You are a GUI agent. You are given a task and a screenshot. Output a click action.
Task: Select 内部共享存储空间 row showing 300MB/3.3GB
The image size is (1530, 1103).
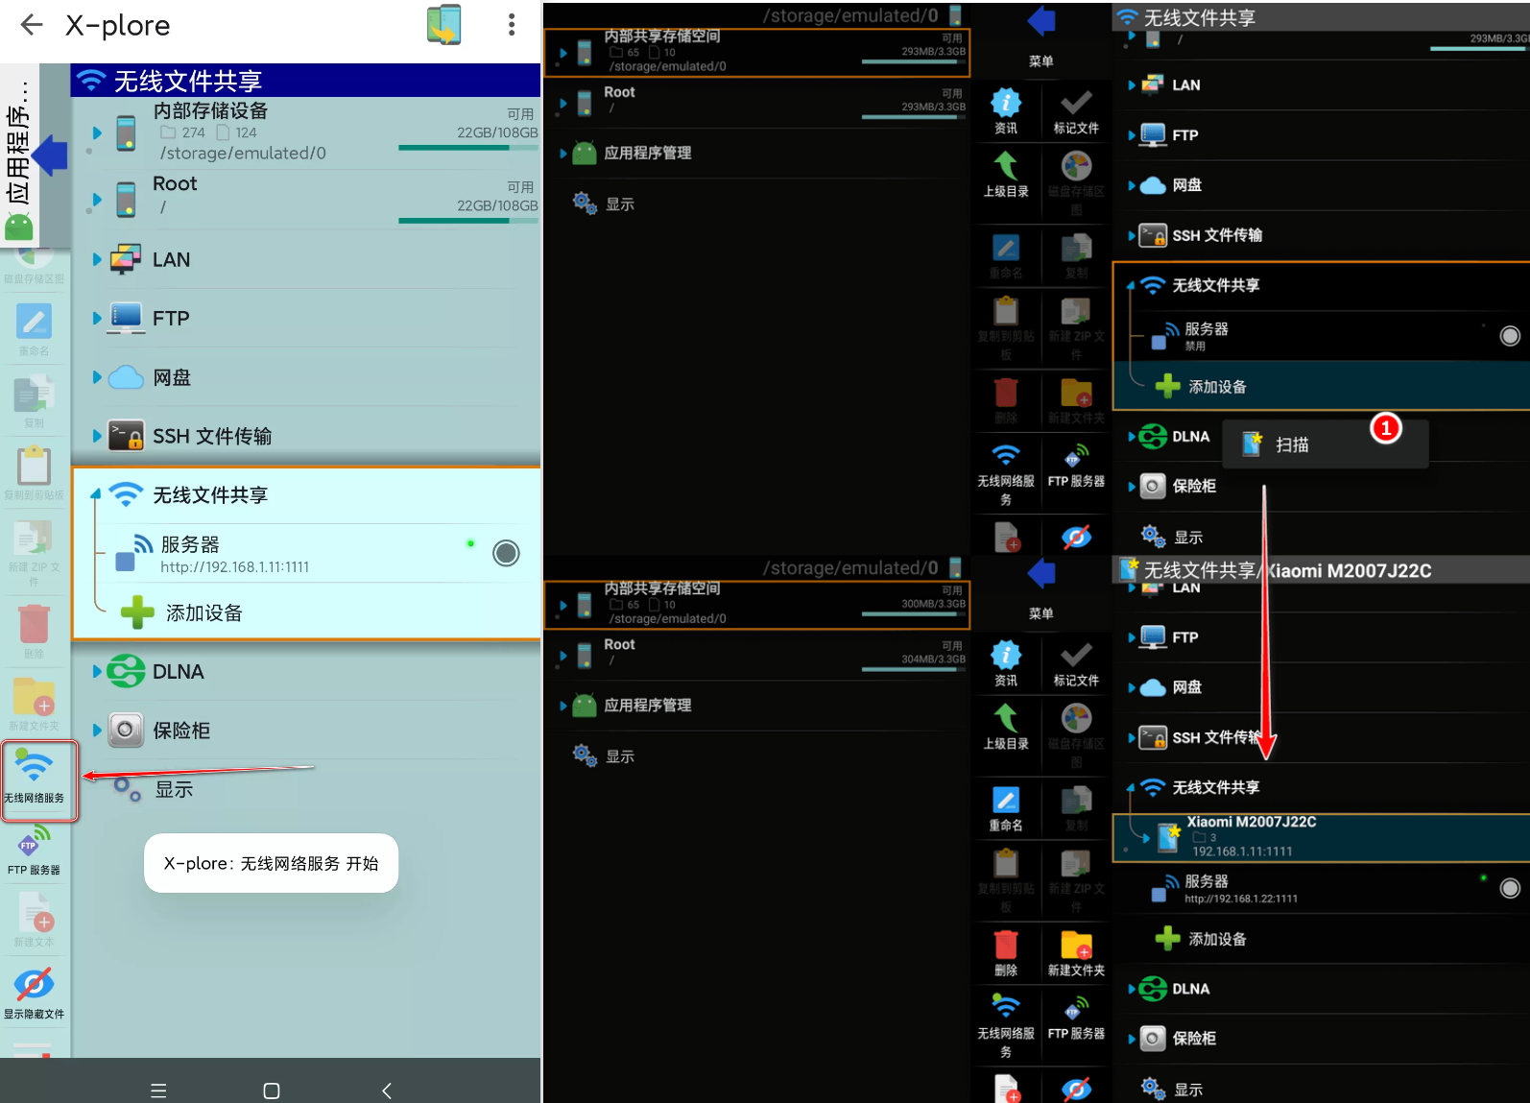(x=756, y=604)
